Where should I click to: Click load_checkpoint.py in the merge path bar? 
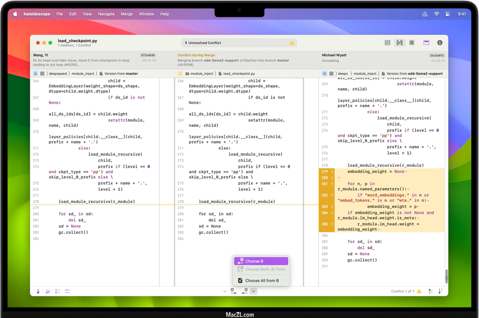tap(239, 74)
